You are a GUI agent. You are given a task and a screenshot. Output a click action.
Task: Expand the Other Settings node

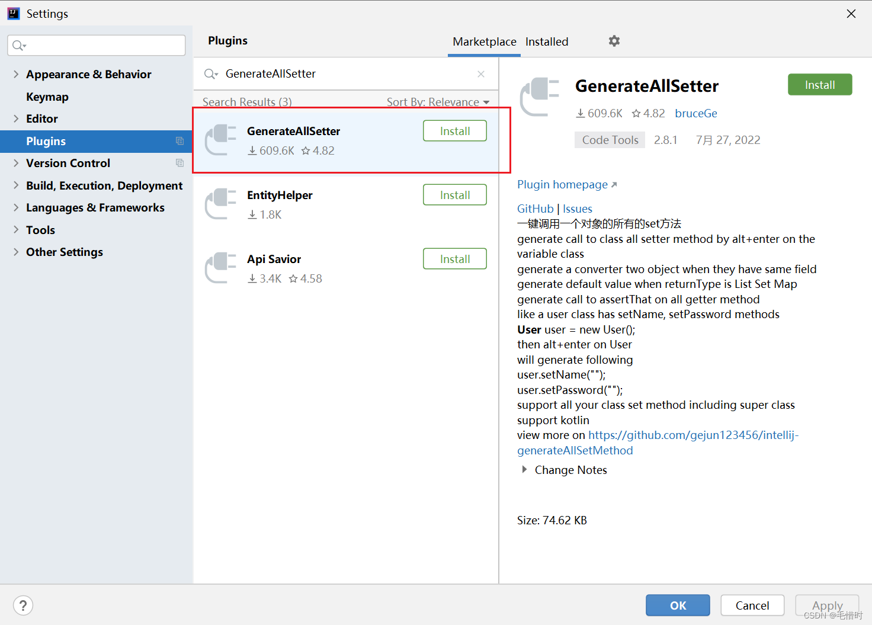pos(16,252)
